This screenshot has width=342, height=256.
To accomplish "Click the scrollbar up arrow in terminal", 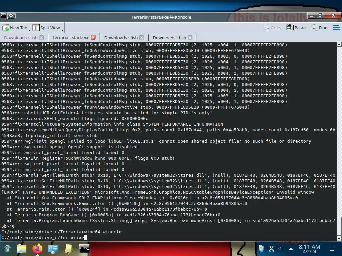I will pyautogui.click(x=339, y=44).
